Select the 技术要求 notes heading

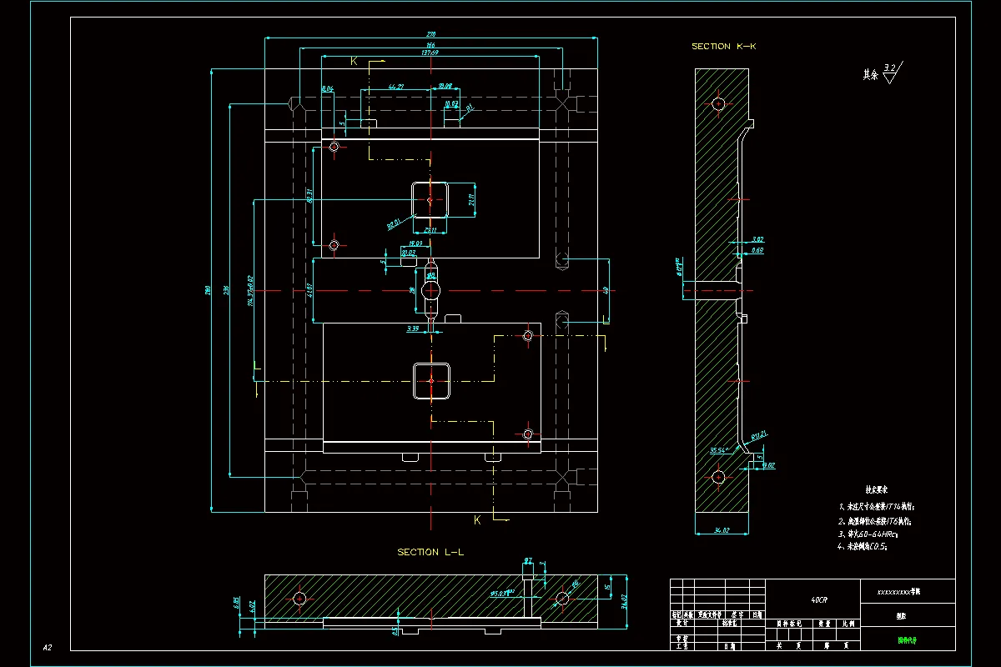point(876,491)
